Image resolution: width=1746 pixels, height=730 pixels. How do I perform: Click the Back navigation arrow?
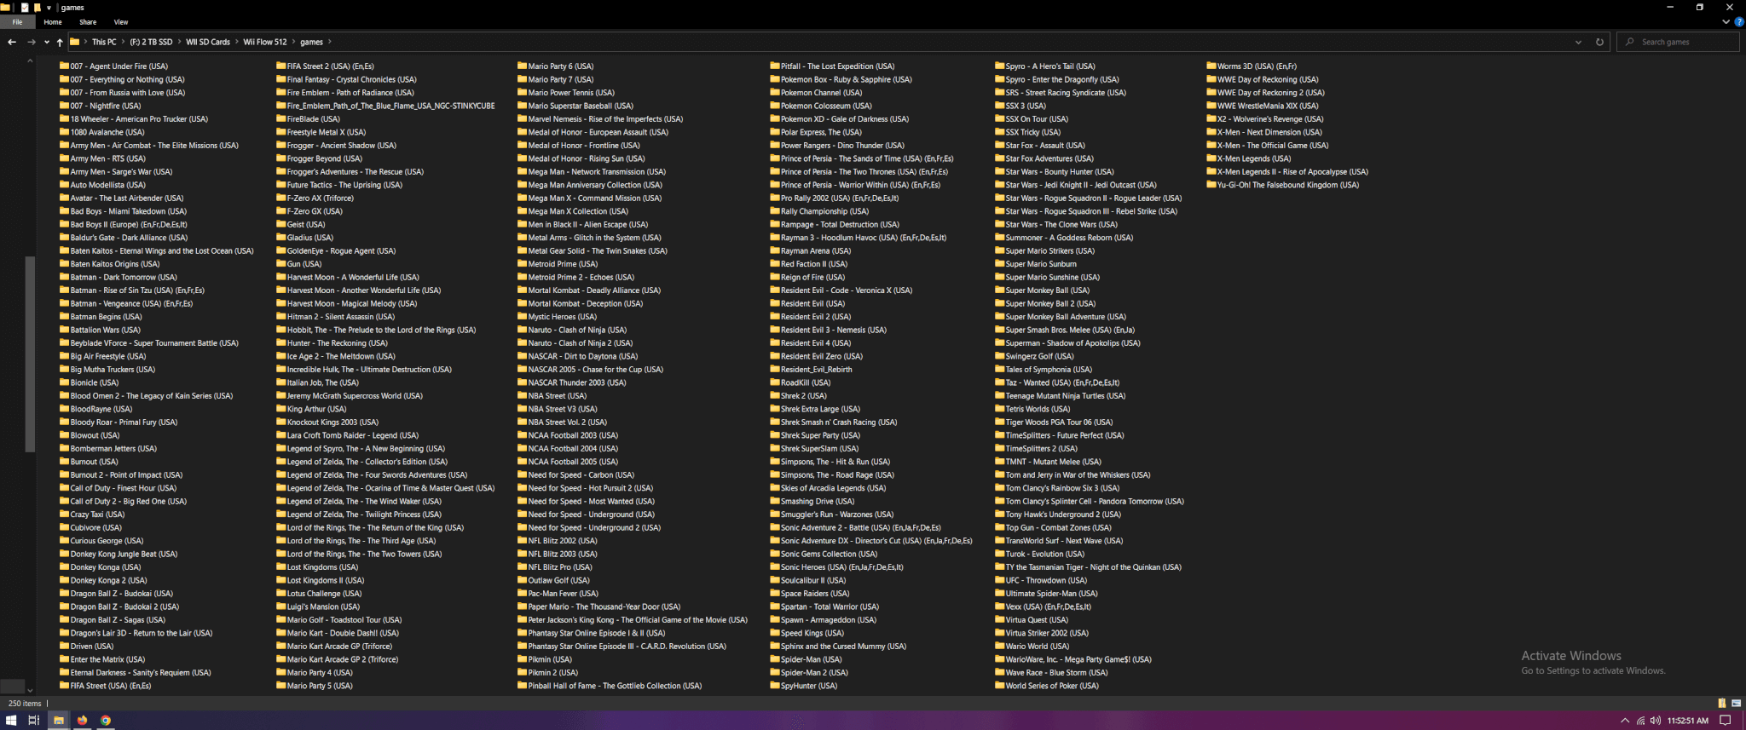tap(11, 42)
